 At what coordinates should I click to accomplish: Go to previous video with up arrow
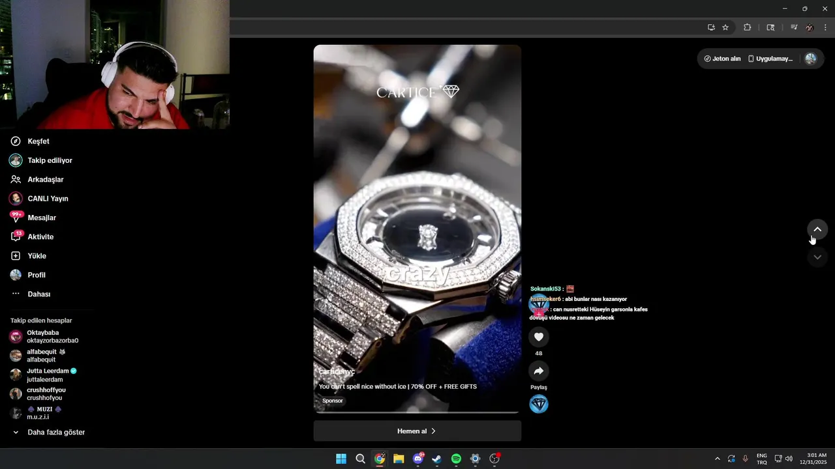(817, 229)
